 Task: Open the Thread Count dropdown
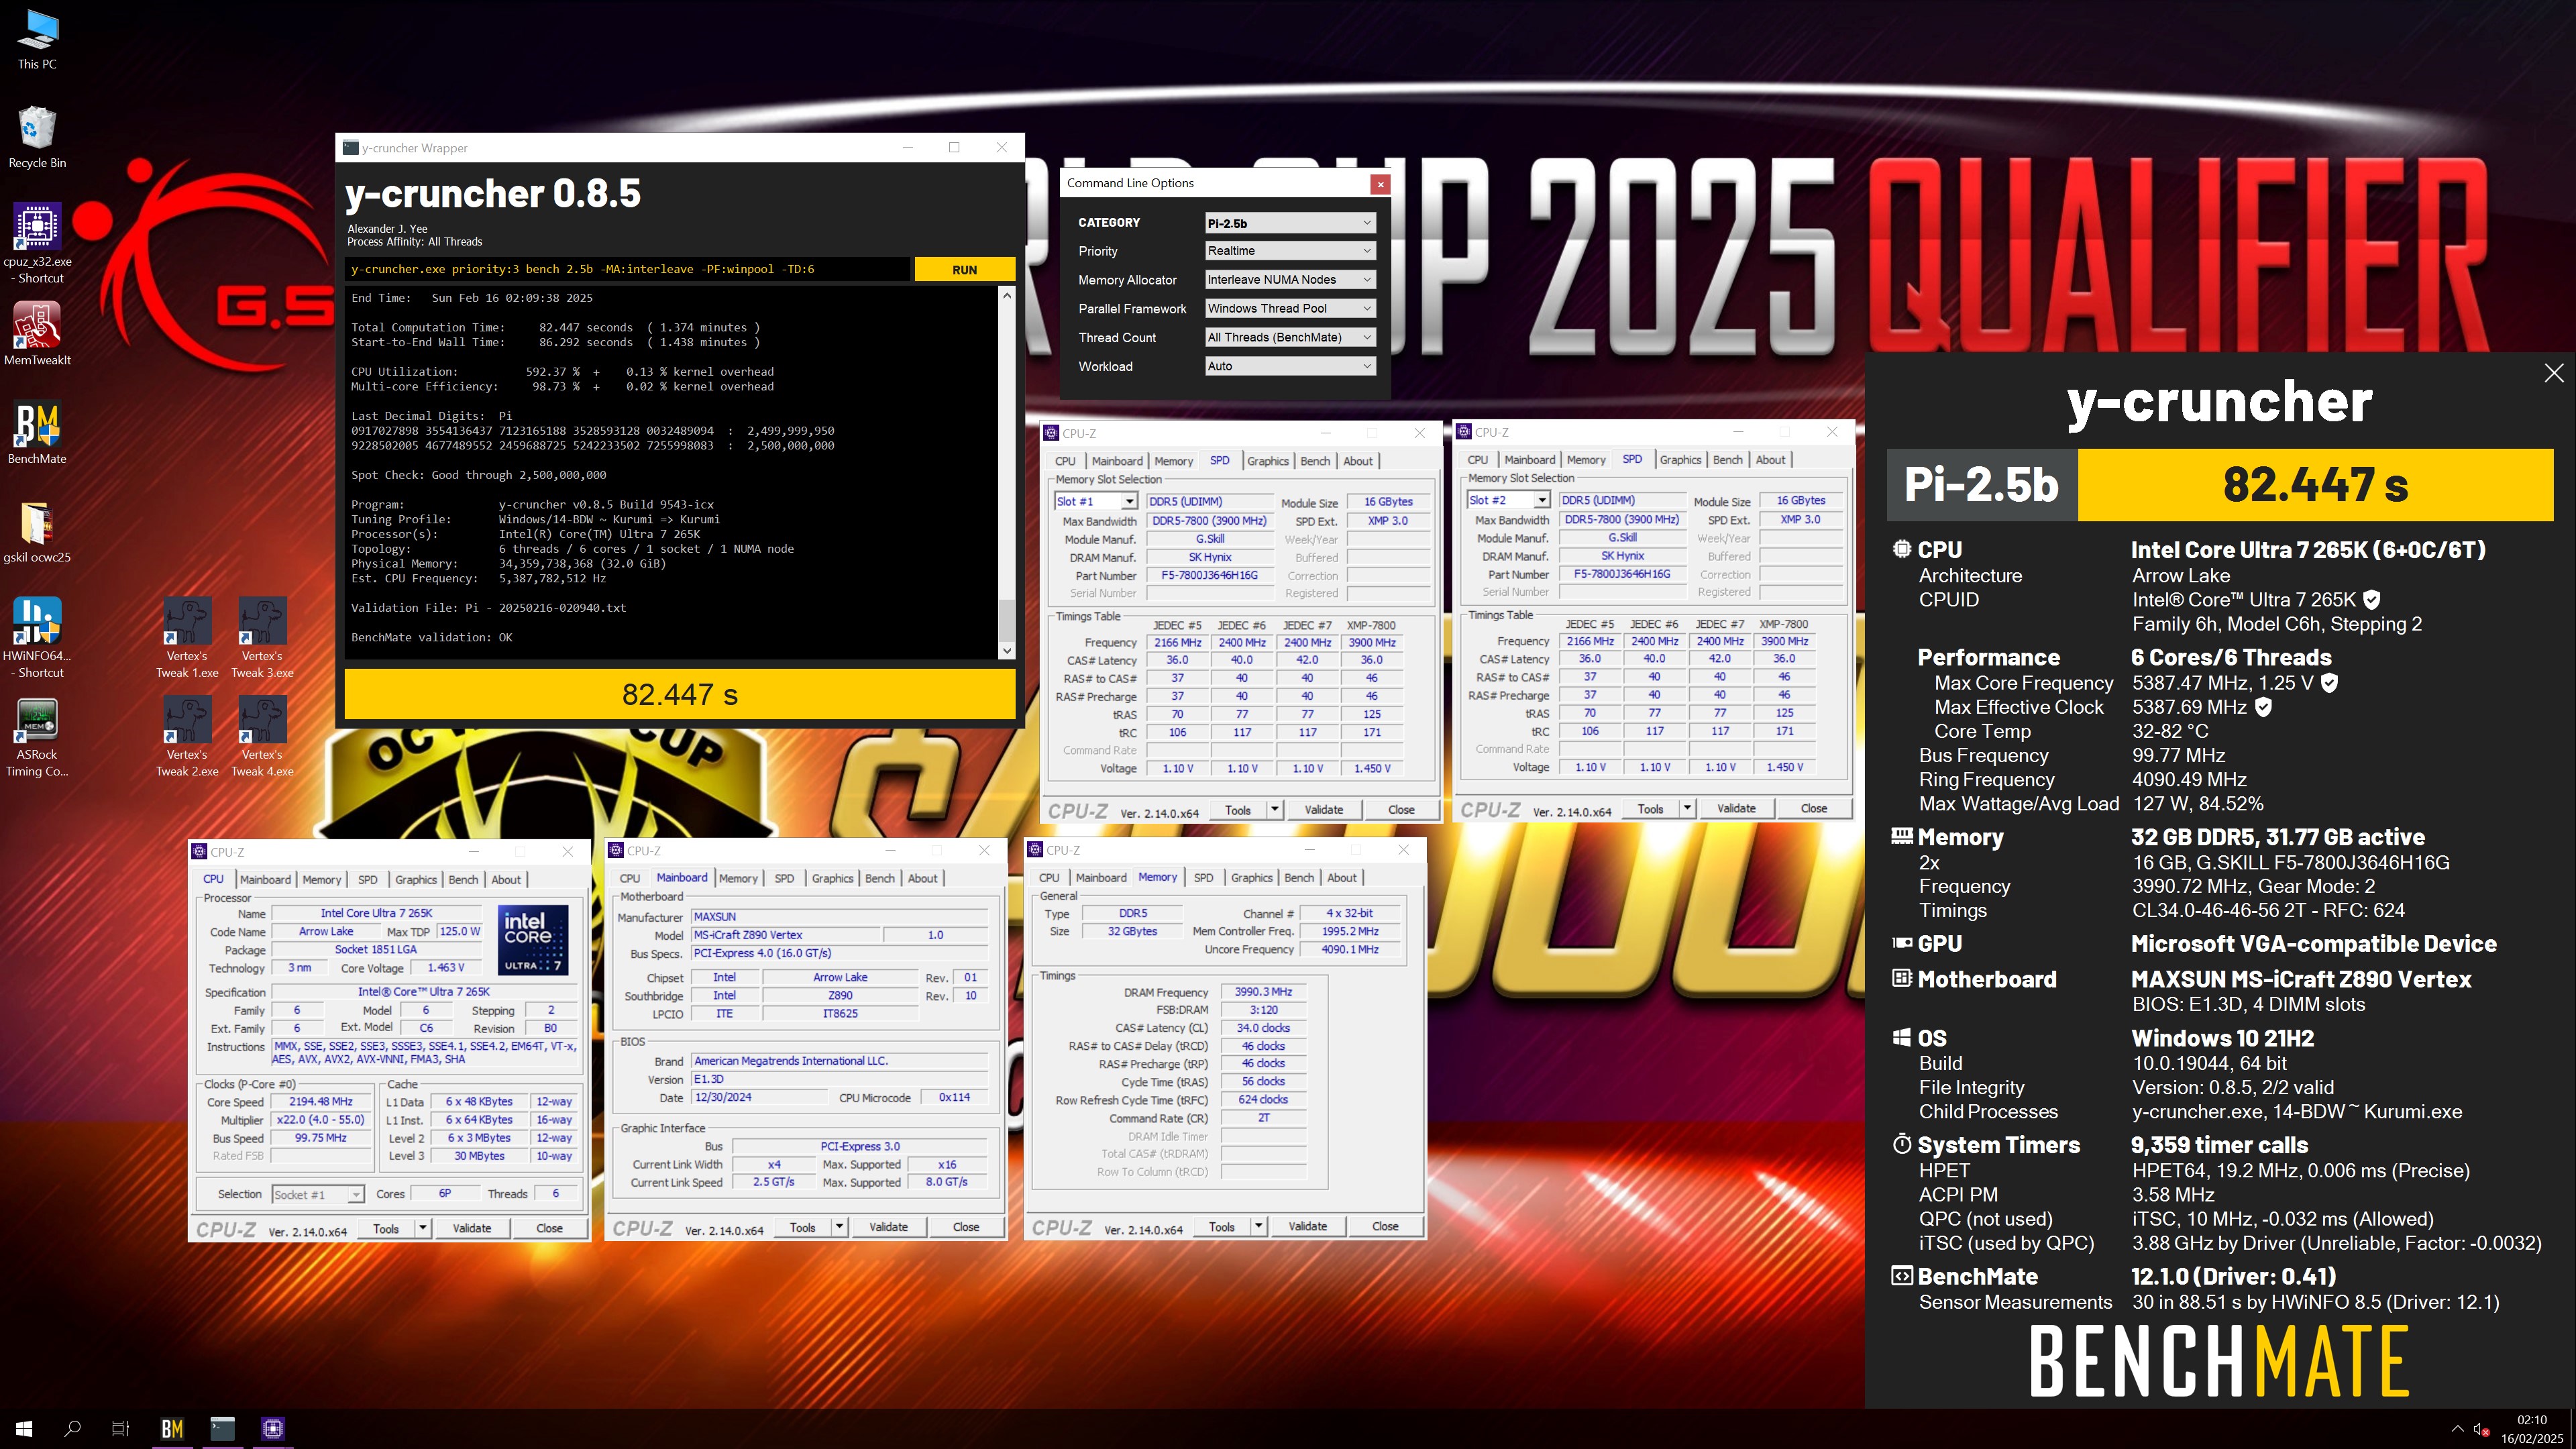click(1290, 338)
